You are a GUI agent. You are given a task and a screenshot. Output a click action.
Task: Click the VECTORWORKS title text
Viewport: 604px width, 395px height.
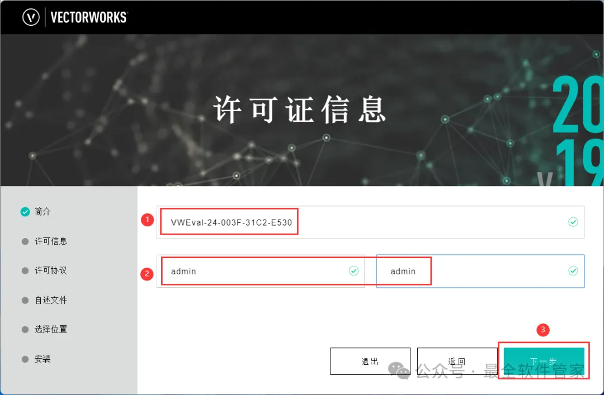click(x=88, y=17)
